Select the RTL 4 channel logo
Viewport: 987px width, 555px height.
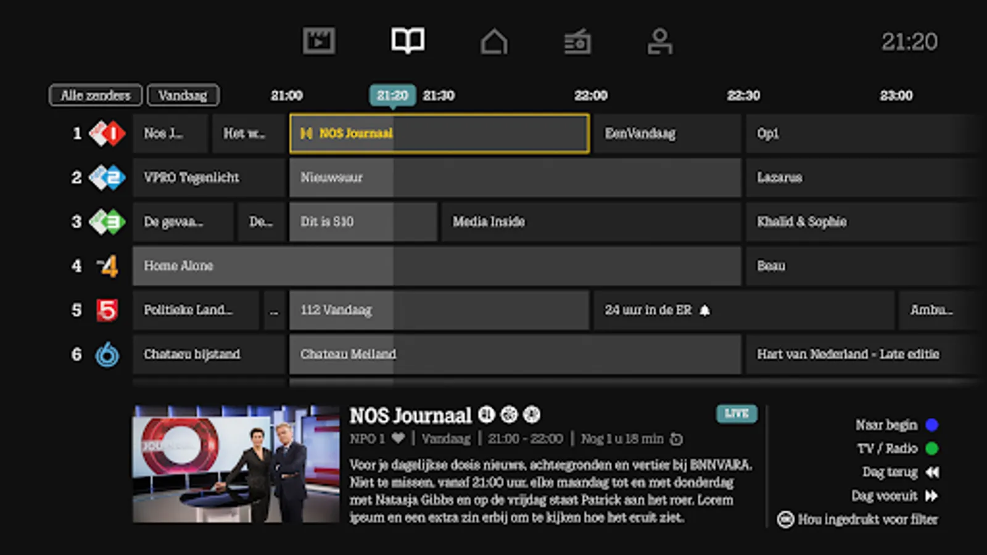tap(107, 266)
